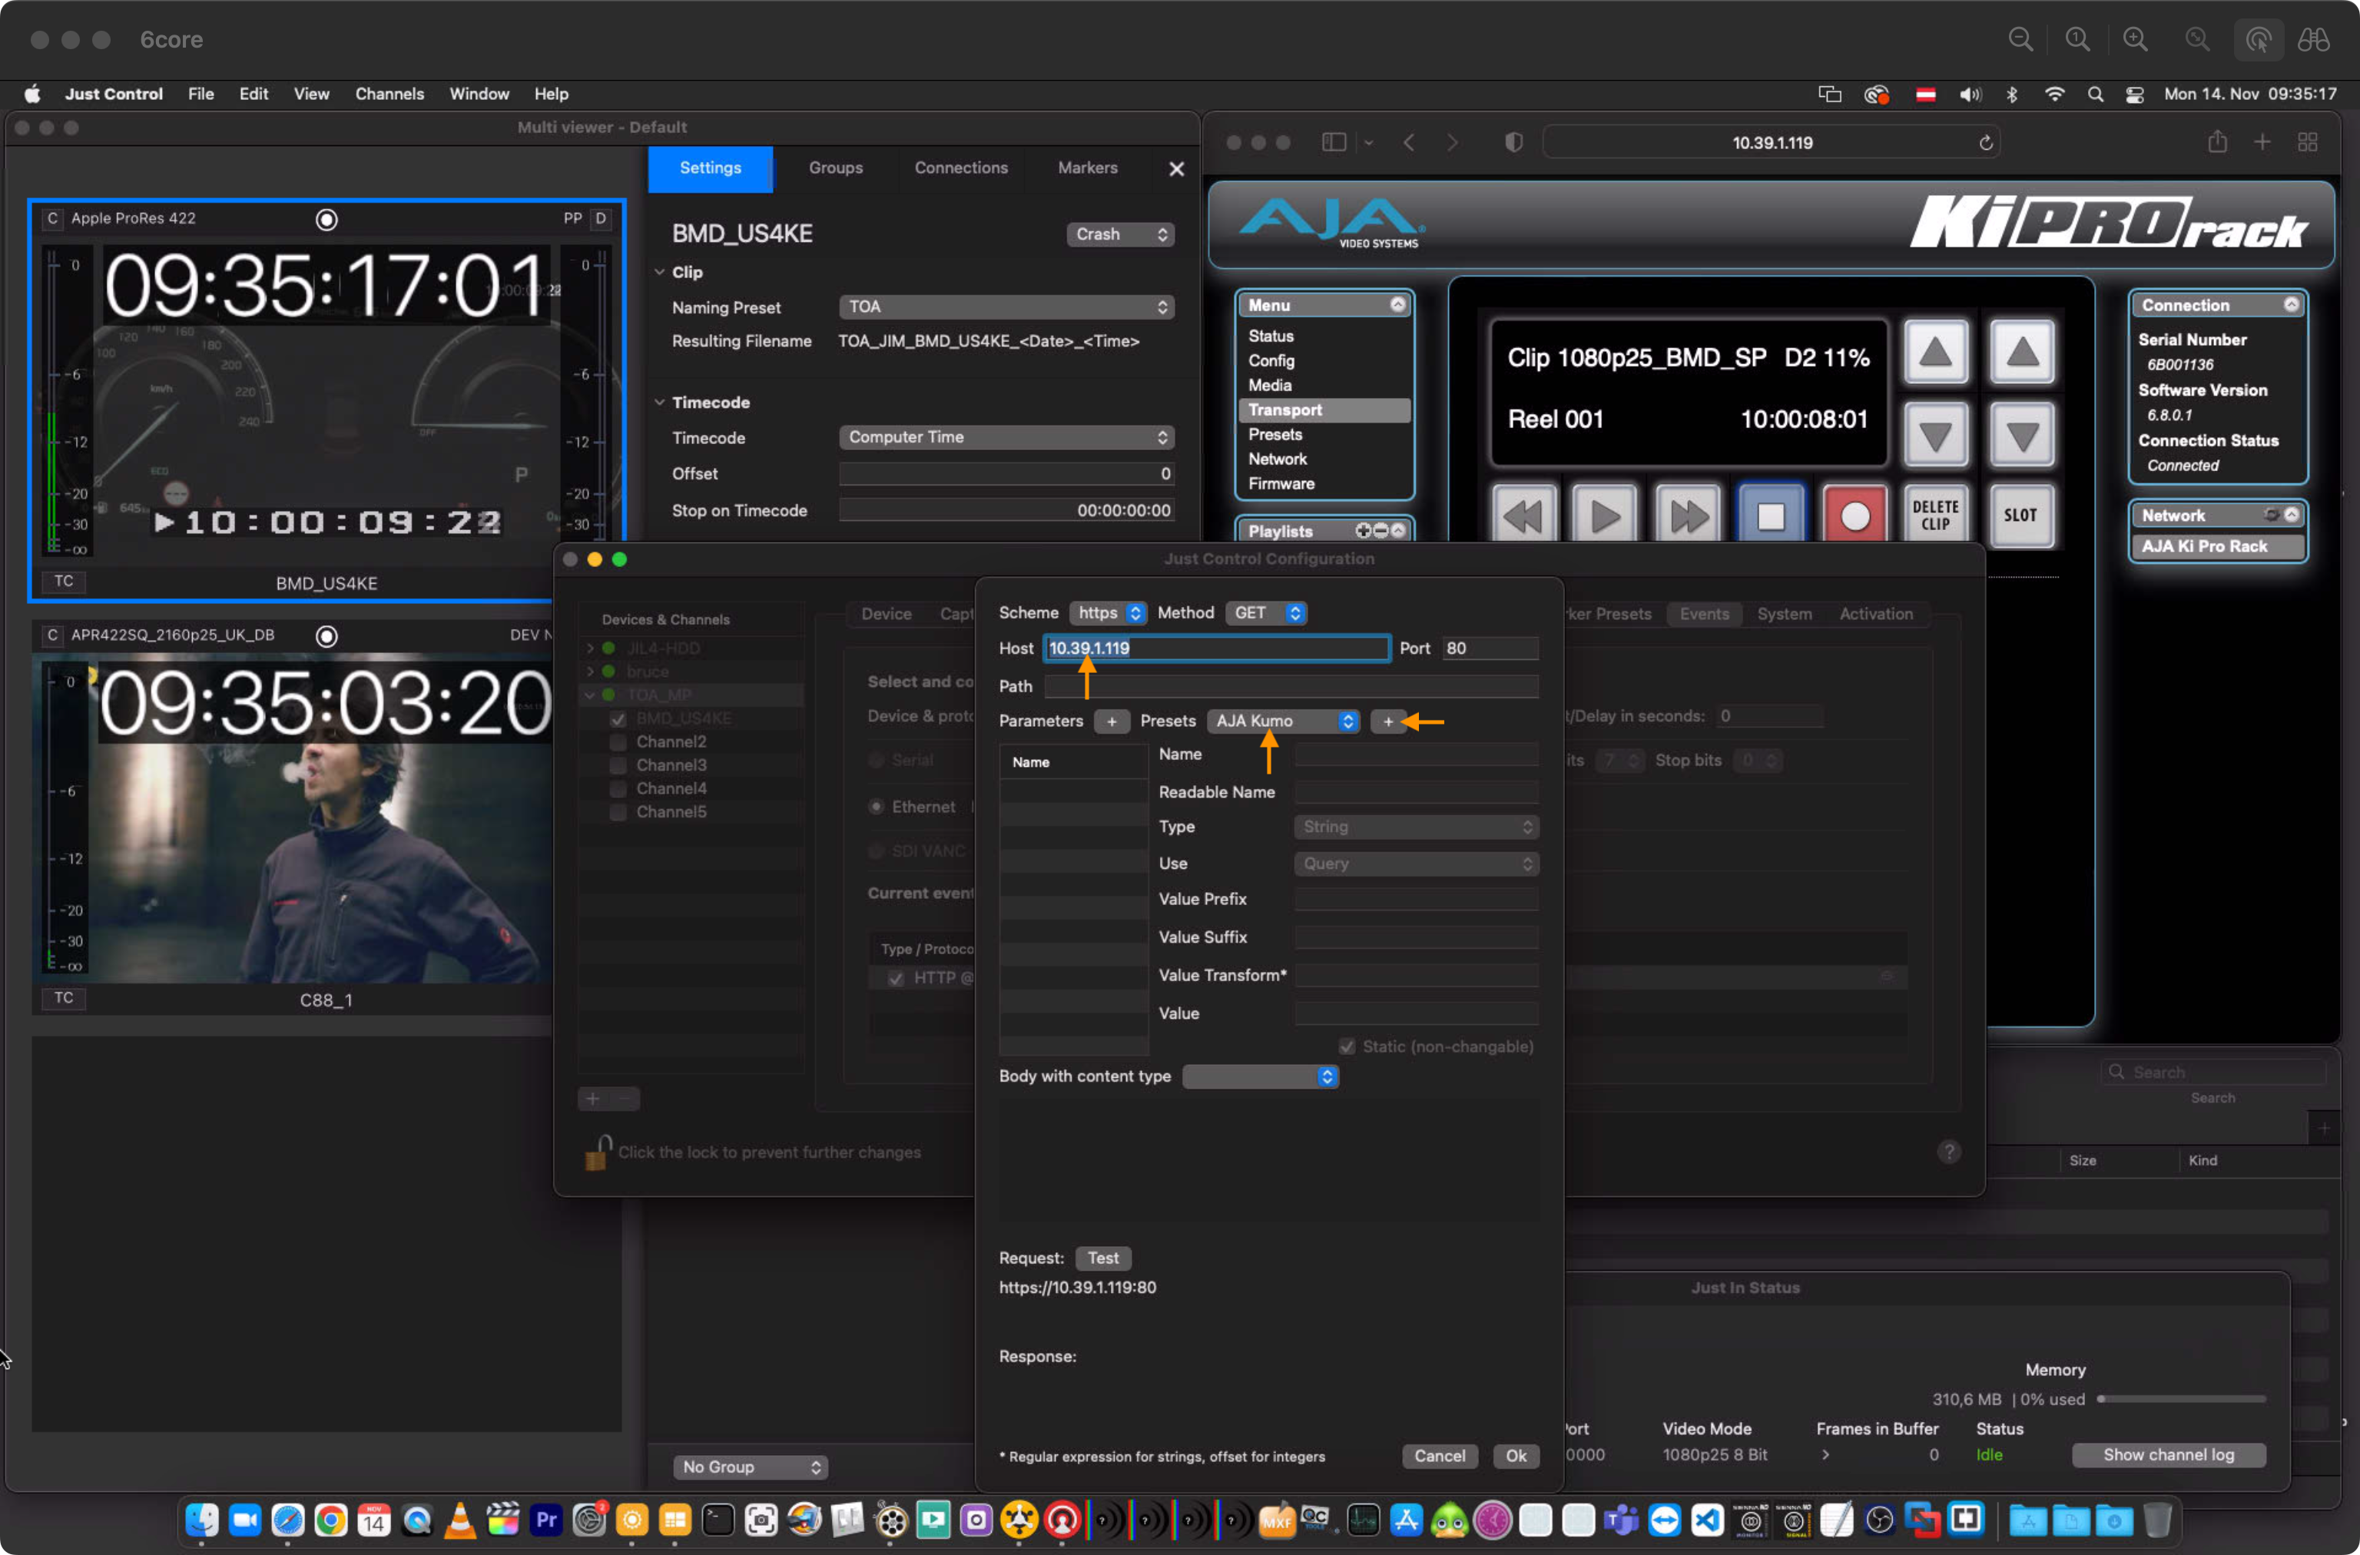The height and width of the screenshot is (1555, 2360).
Task: Click the browser share icon
Action: (x=2218, y=142)
